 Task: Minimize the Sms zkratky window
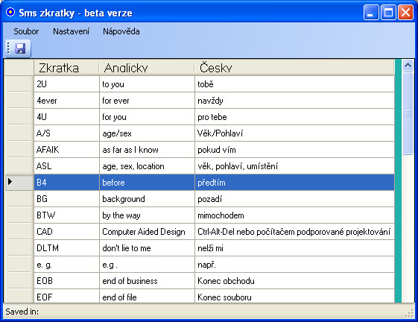[x=371, y=12]
